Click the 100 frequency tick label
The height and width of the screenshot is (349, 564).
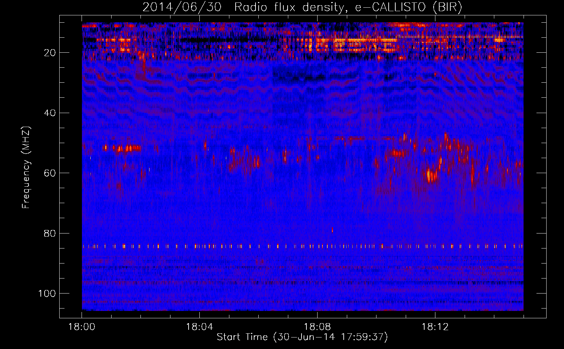(x=47, y=294)
